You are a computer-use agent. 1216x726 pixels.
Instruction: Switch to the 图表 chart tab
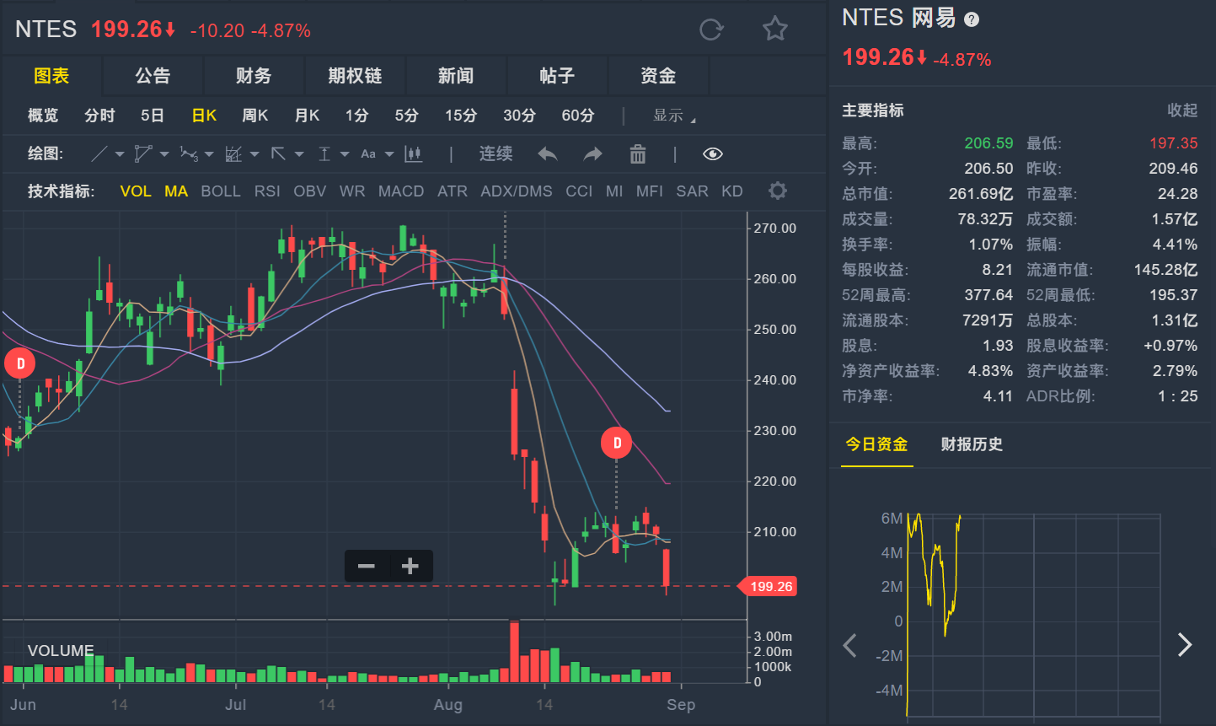tap(51, 76)
